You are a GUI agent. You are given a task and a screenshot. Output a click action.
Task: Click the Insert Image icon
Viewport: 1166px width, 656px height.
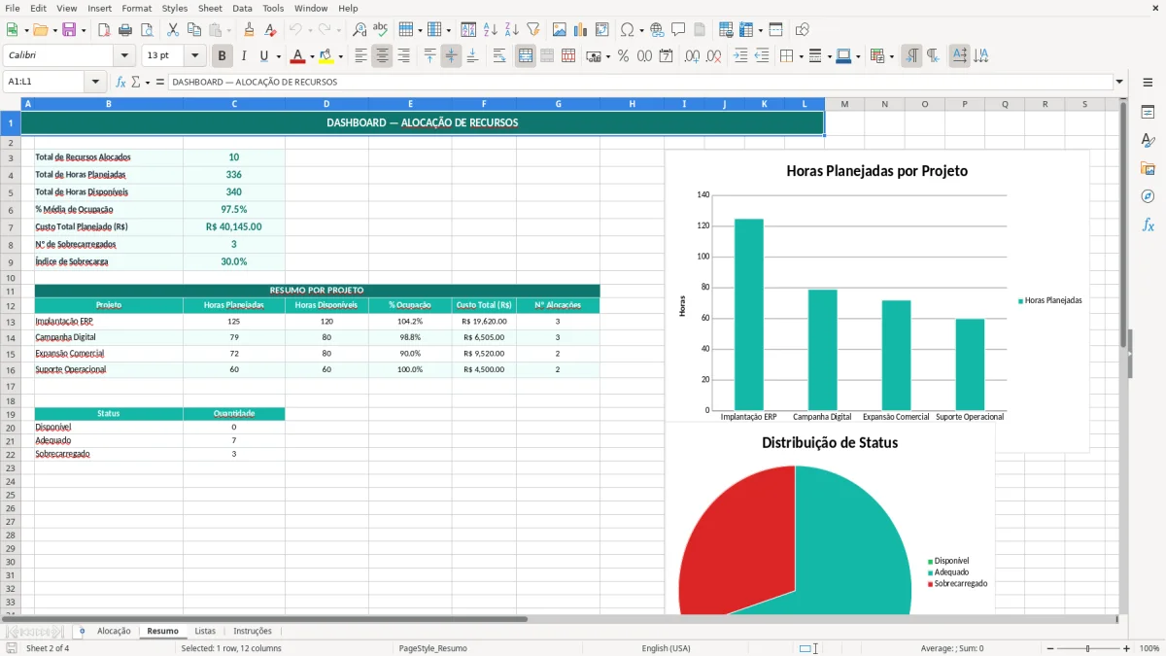pyautogui.click(x=560, y=30)
